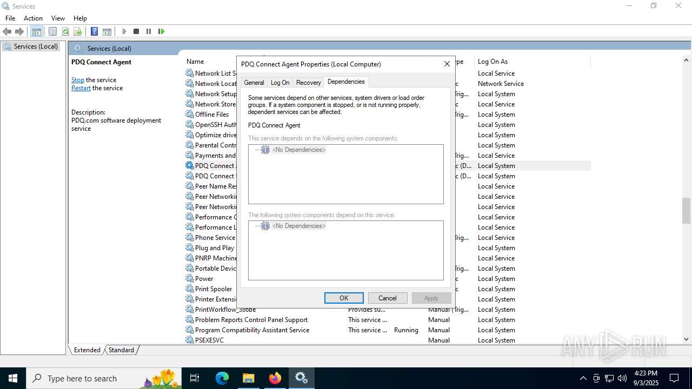Screen dimensions: 692x389
Task: Open the Action menu
Action: (33, 18)
